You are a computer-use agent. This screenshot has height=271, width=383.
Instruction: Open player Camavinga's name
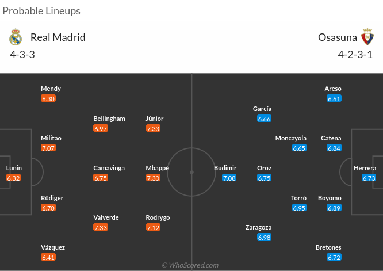[x=109, y=168]
